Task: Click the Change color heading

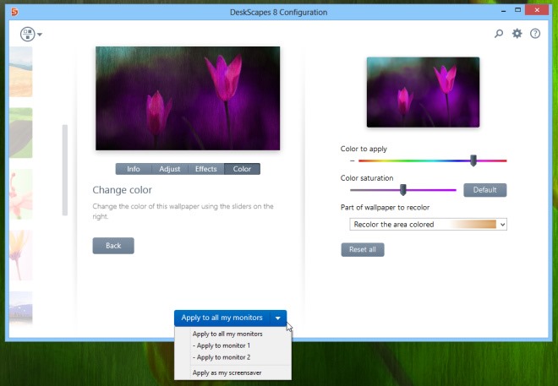Action: tap(122, 190)
